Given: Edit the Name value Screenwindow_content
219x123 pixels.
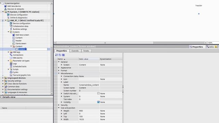Looking at the screenshot, I should coord(89,85).
